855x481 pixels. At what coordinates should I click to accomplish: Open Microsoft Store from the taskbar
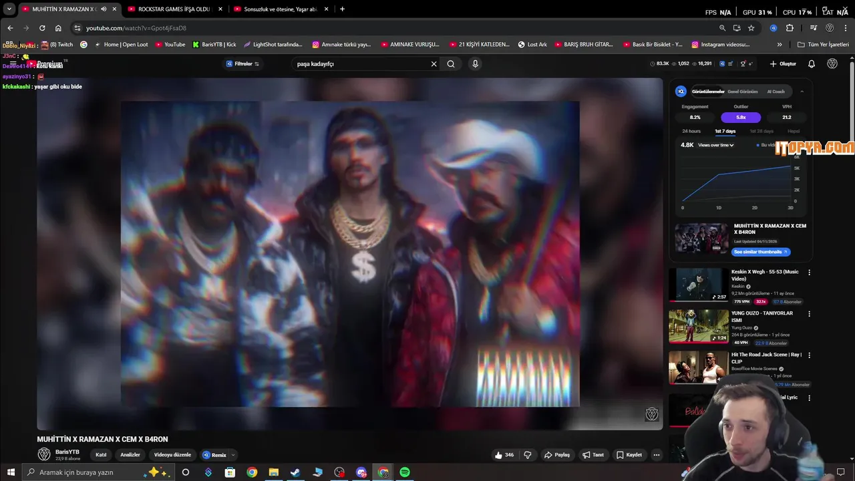(x=230, y=472)
